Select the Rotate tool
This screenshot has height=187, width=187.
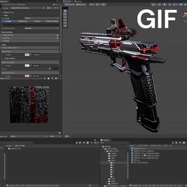[65, 17]
